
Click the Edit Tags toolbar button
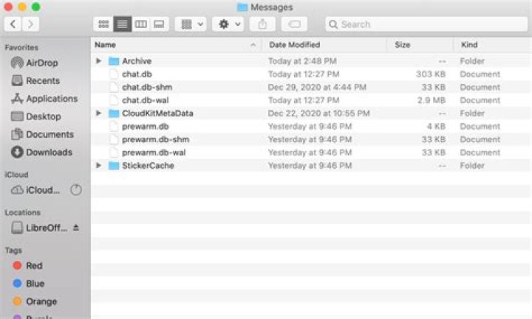click(x=294, y=24)
